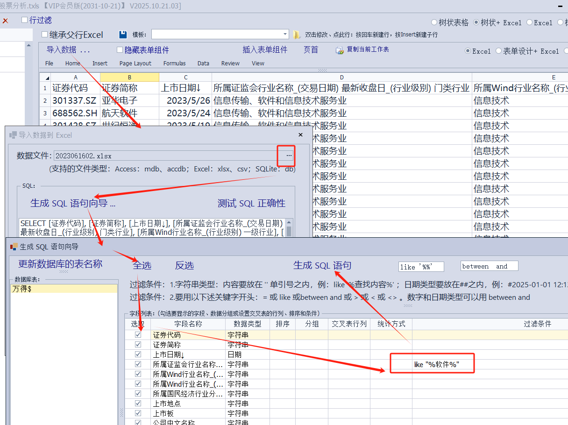Image resolution: width=568 pixels, height=425 pixels.
Task: Check the 继承父行Excel checkbox
Action: (45, 35)
